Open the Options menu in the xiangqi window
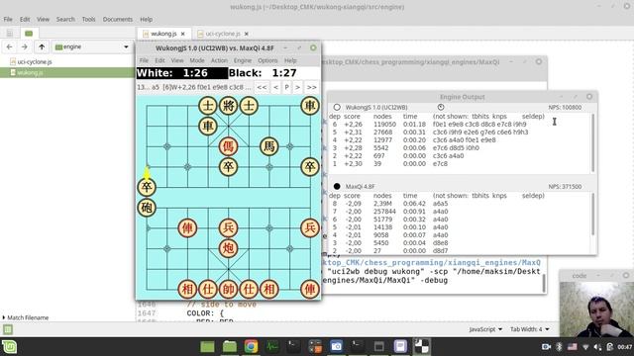This screenshot has width=634, height=356. [267, 60]
